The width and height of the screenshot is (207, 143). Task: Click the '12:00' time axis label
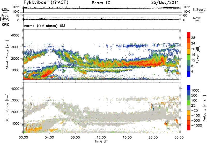click(101, 138)
